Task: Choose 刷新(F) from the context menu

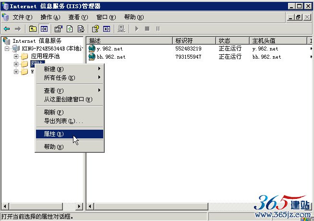Action: coord(70,112)
